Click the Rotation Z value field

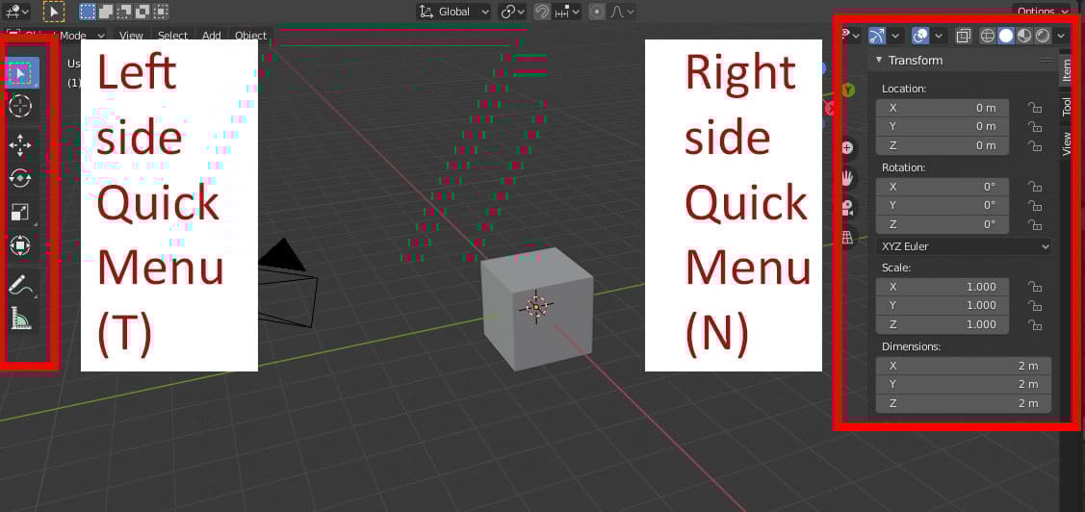(942, 225)
